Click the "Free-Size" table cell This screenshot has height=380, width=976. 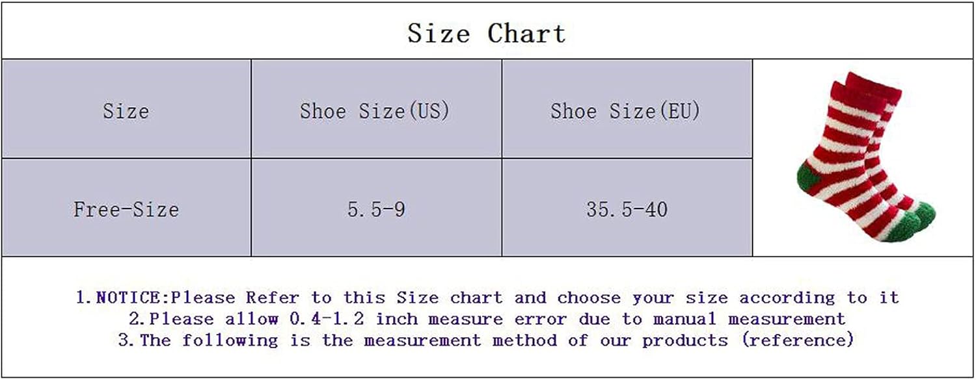click(x=126, y=209)
